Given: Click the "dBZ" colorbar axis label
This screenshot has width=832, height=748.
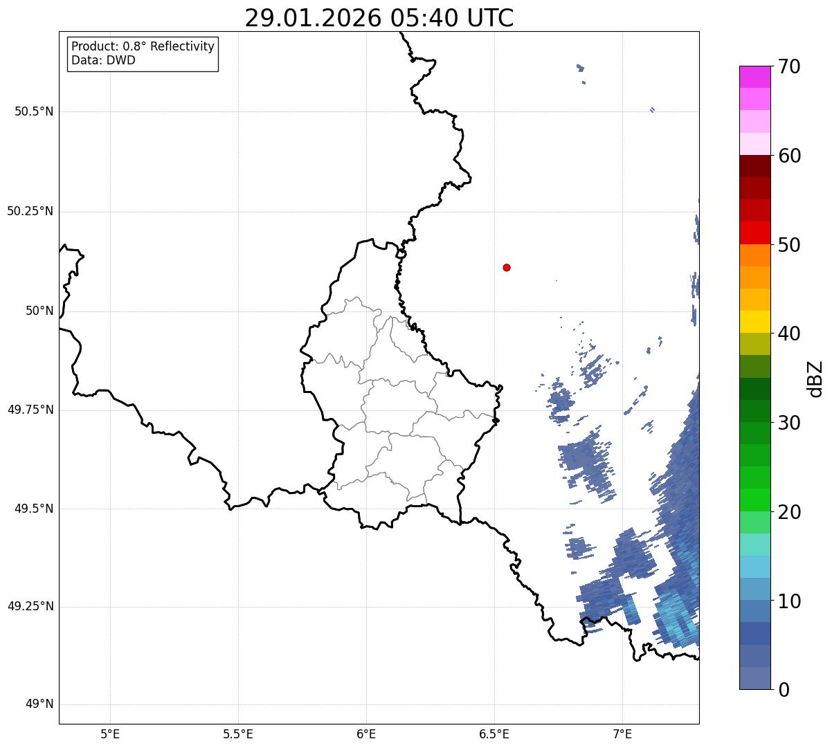Looking at the screenshot, I should click(815, 378).
